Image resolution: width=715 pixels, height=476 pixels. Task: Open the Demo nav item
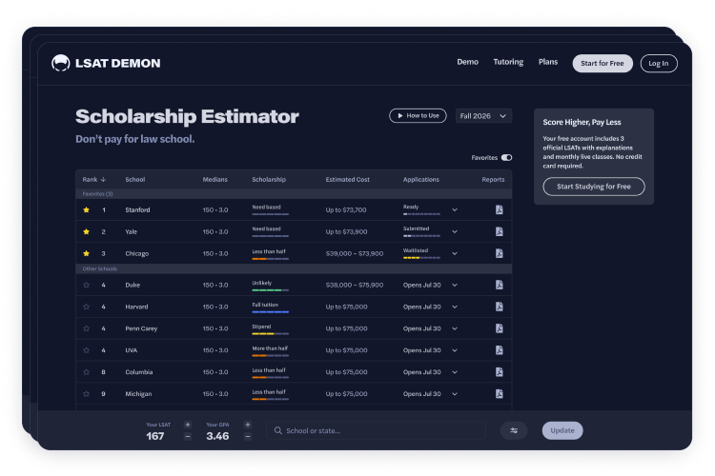(x=468, y=62)
